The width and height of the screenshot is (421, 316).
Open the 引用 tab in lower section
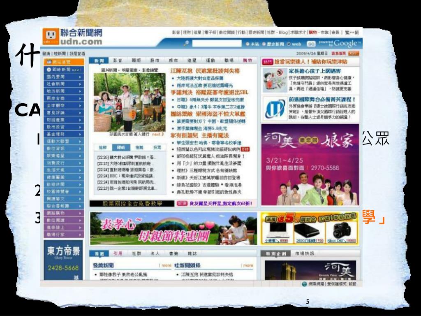[x=118, y=253]
